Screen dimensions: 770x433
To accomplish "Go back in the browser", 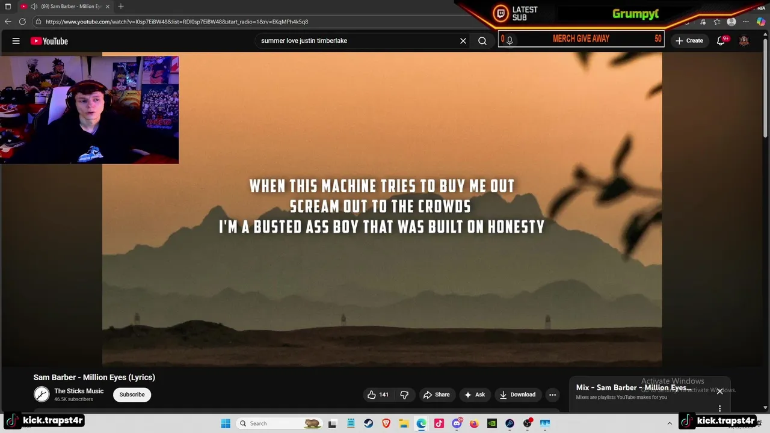I will (8, 22).
